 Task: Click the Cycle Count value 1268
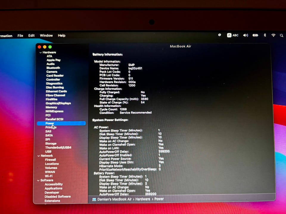pyautogui.click(x=123, y=109)
